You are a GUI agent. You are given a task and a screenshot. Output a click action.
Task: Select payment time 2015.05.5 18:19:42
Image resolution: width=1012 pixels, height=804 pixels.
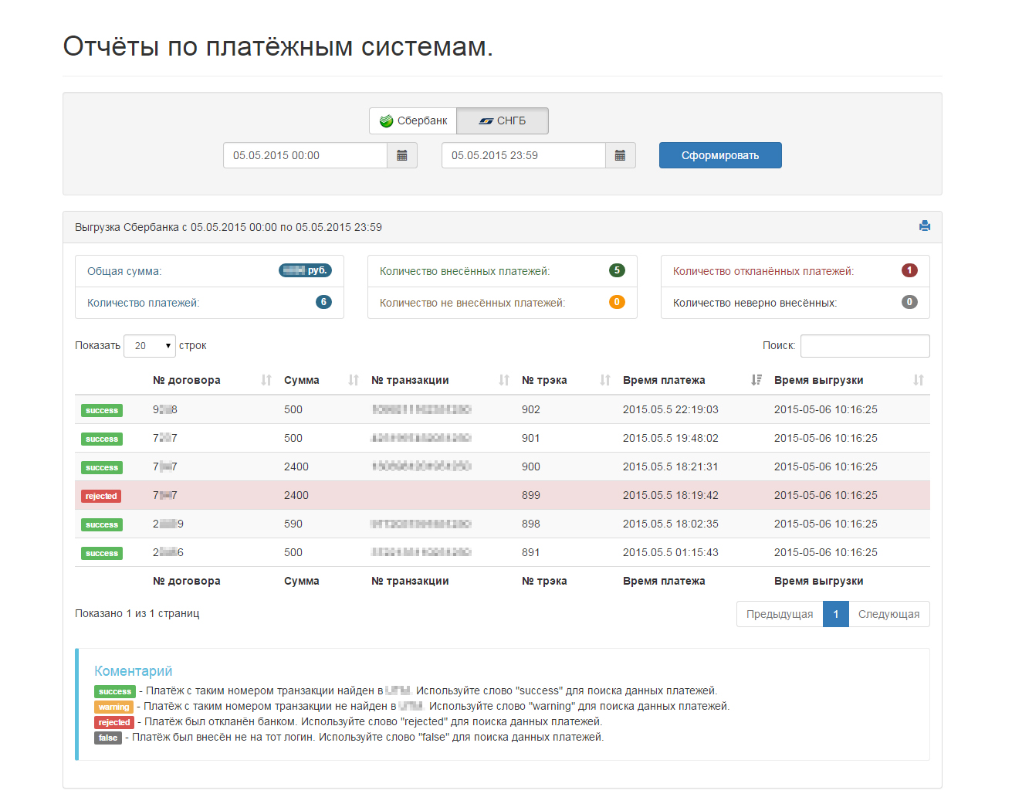tap(671, 495)
